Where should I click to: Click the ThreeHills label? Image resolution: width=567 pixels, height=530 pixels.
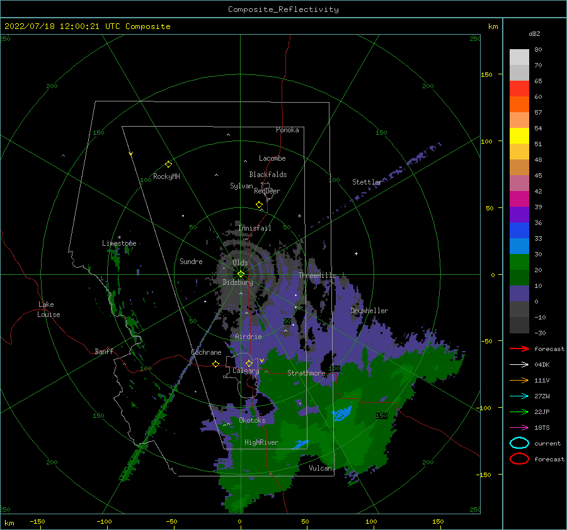point(317,275)
